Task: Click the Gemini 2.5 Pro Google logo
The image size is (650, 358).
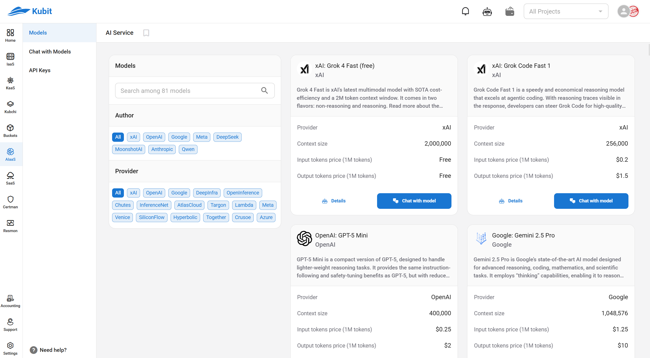Action: 481,238
